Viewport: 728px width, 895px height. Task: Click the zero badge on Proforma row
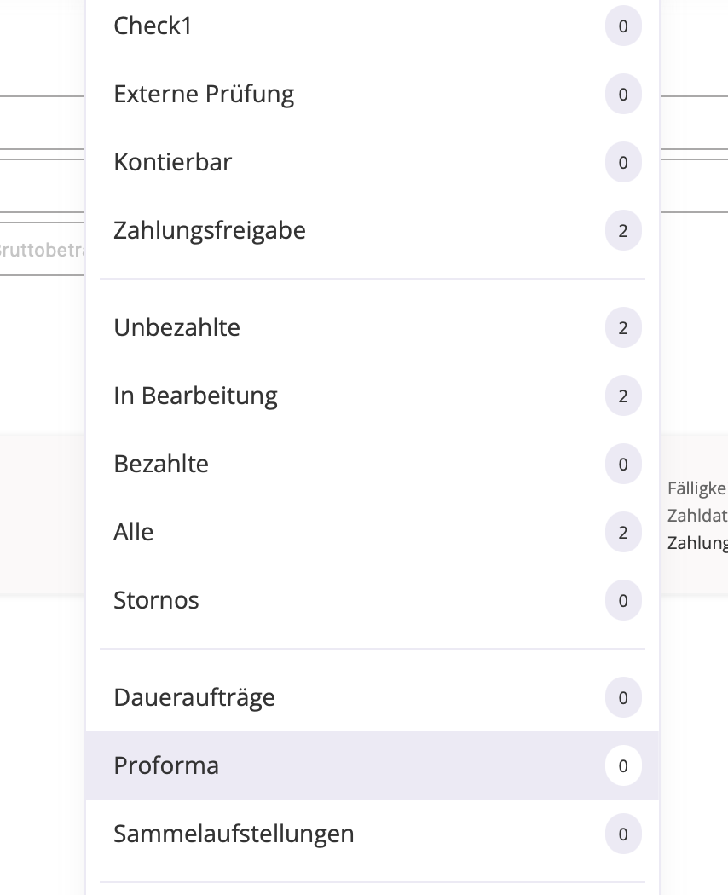623,766
